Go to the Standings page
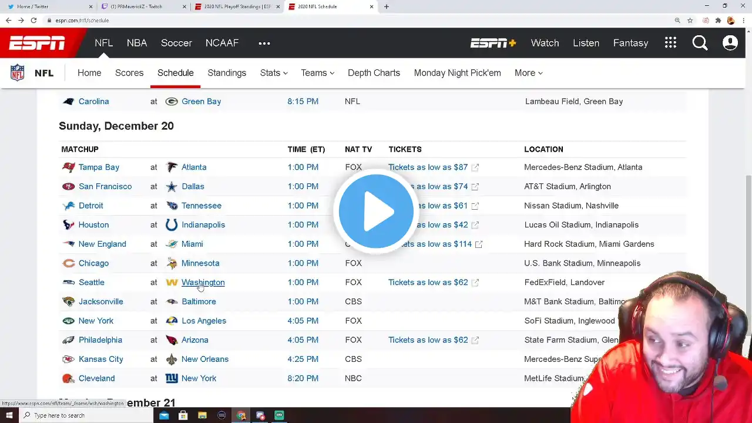752x423 pixels. (227, 73)
